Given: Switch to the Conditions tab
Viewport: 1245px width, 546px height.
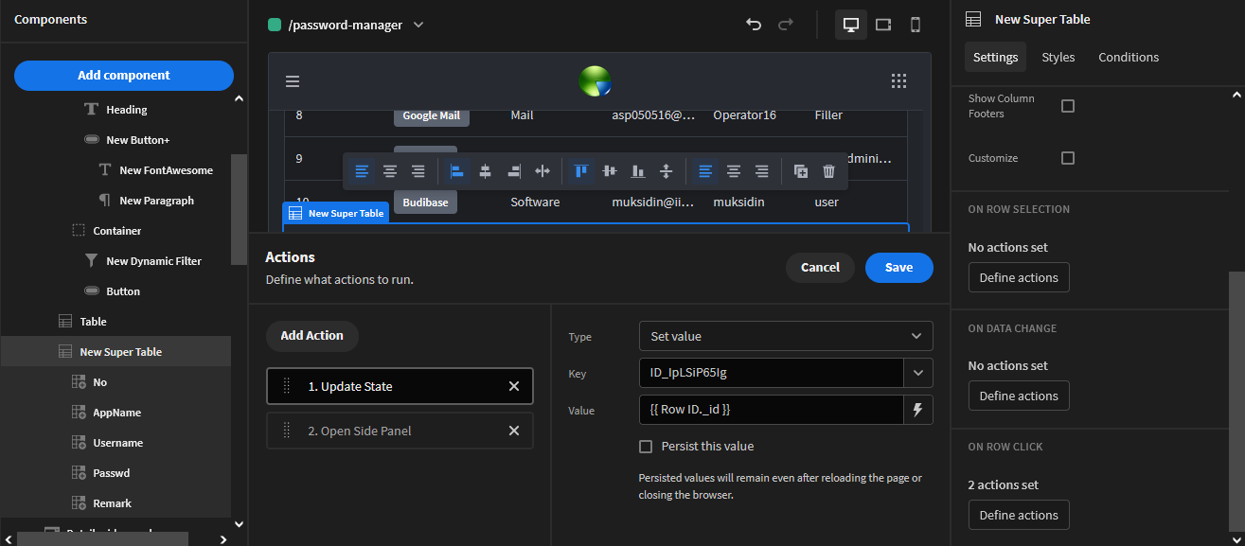Looking at the screenshot, I should click(x=1129, y=57).
